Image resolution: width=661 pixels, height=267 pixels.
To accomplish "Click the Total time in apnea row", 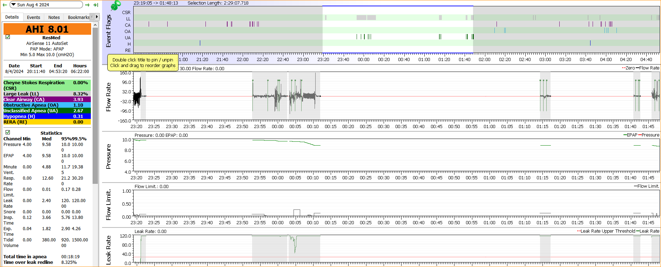I will click(41, 256).
